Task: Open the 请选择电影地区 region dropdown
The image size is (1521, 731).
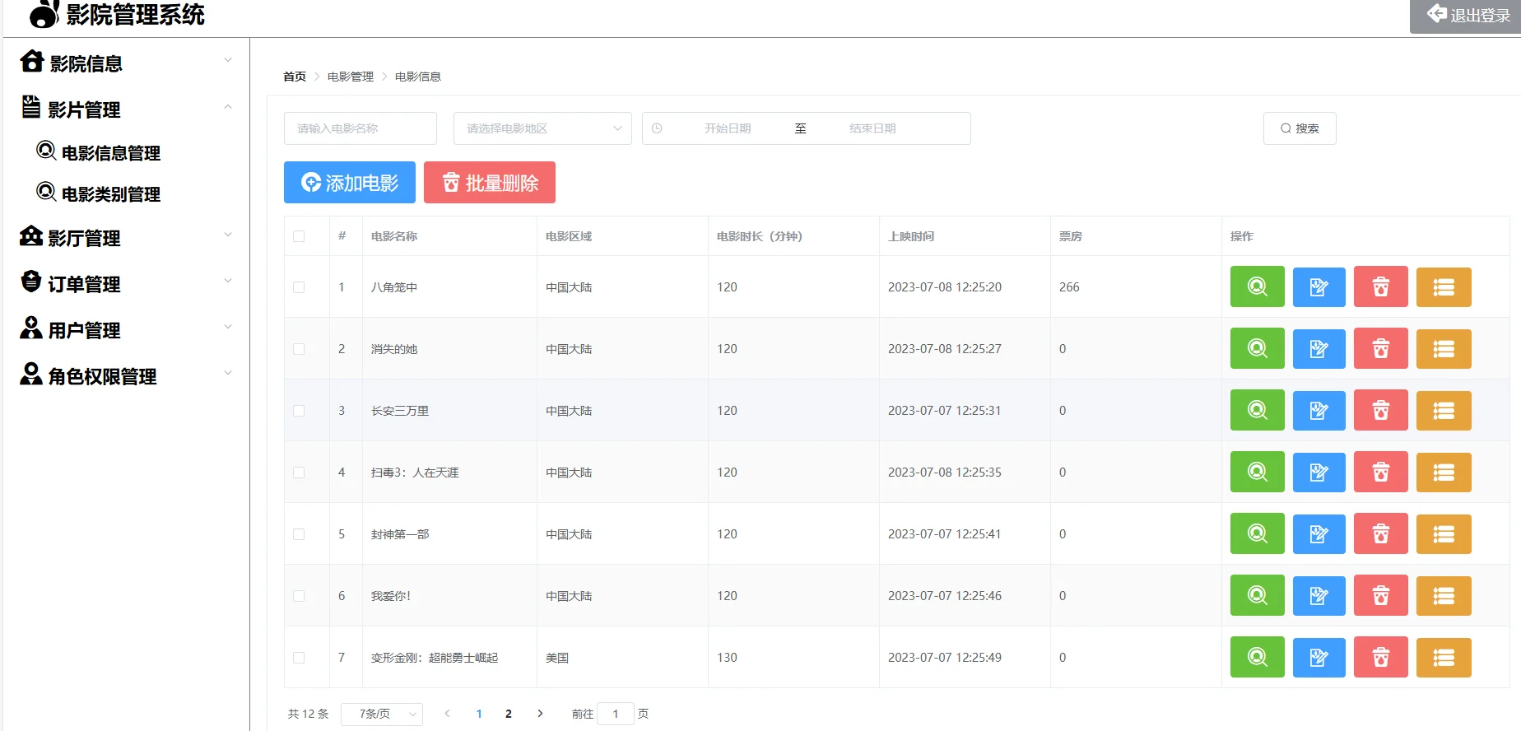Action: [x=542, y=128]
